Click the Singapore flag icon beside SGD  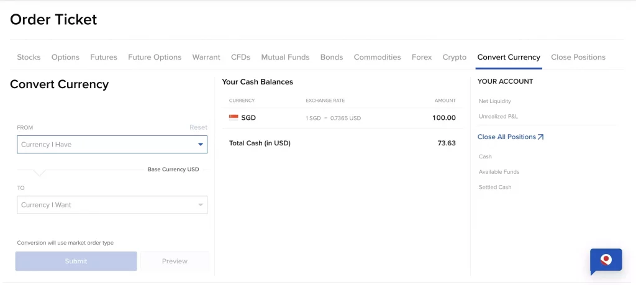click(234, 117)
